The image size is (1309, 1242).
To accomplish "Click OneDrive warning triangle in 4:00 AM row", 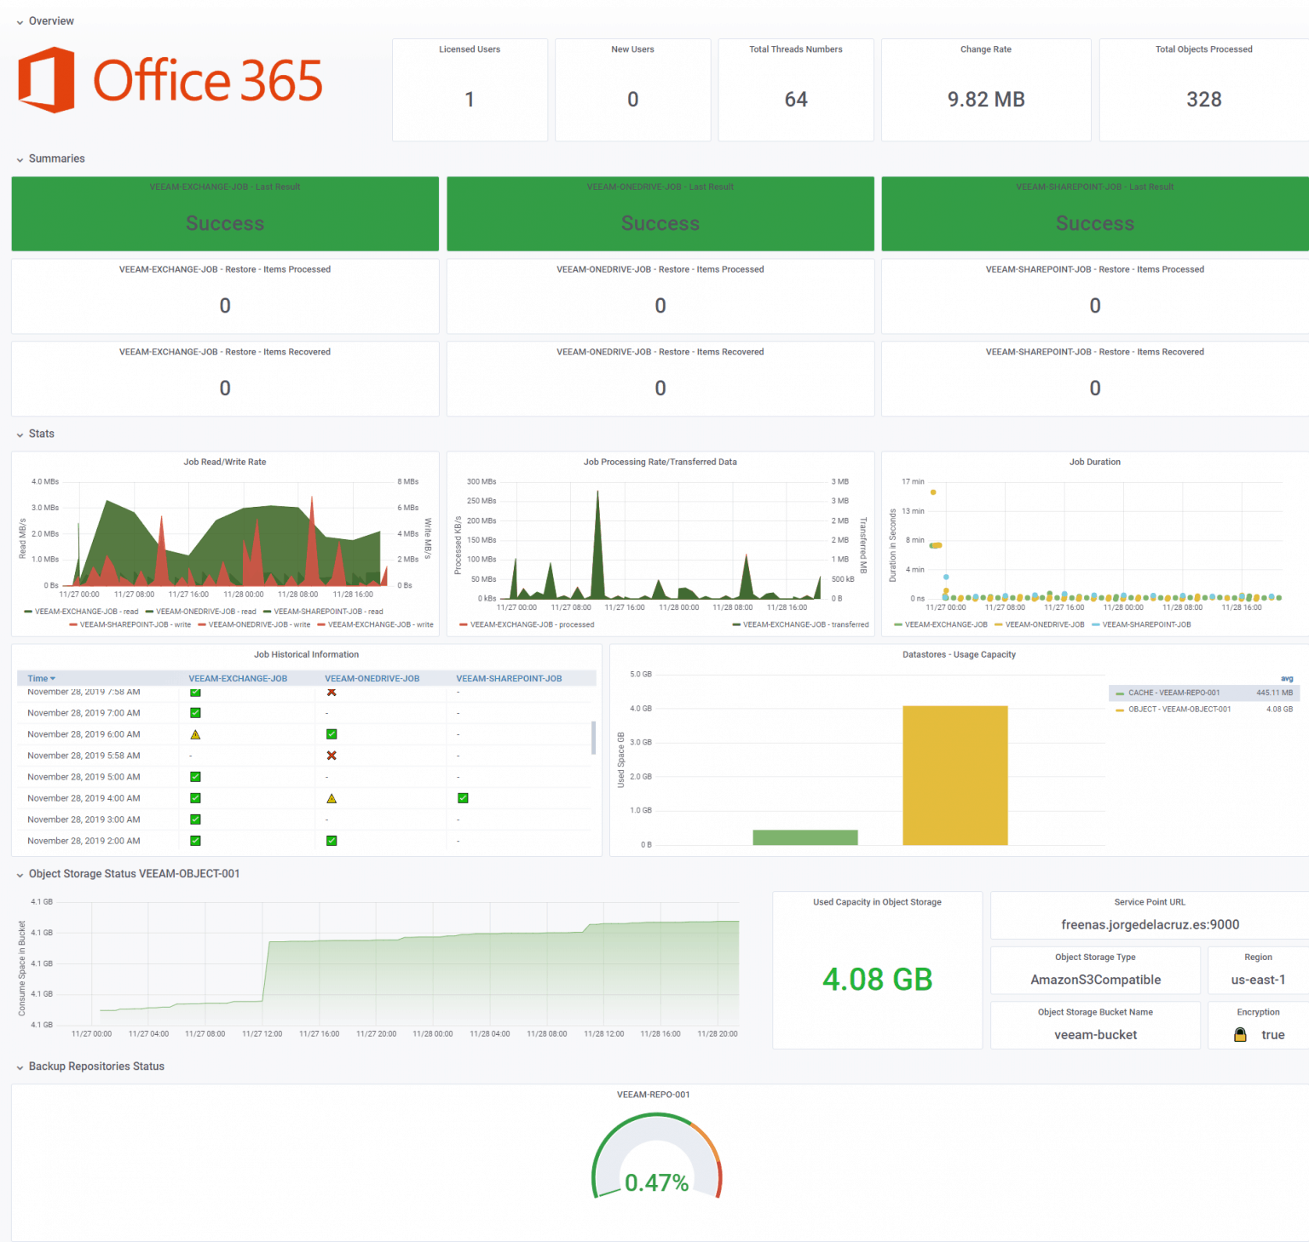I will coord(332,798).
